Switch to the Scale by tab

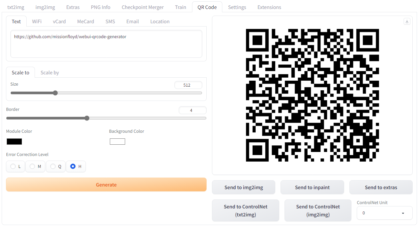pos(50,73)
